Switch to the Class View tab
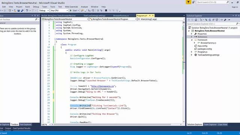Image resolution: width=240 pixels, height=135 pixels. point(222,124)
